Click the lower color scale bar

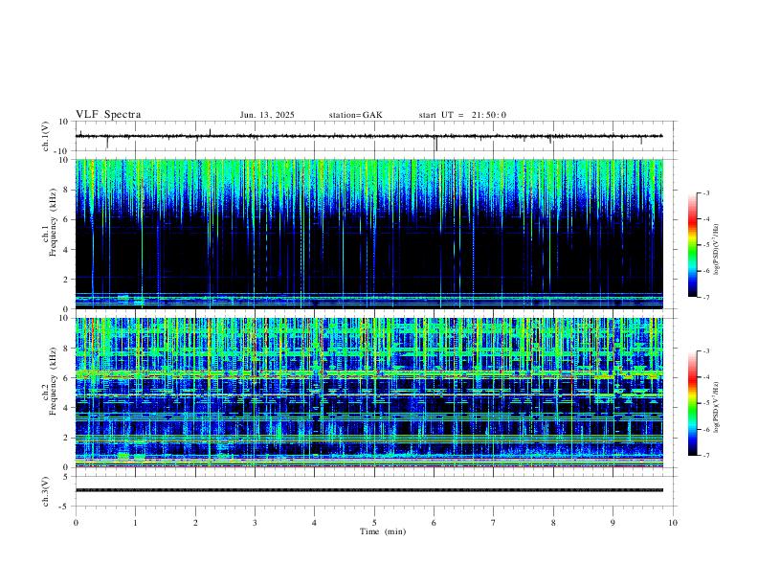point(693,403)
